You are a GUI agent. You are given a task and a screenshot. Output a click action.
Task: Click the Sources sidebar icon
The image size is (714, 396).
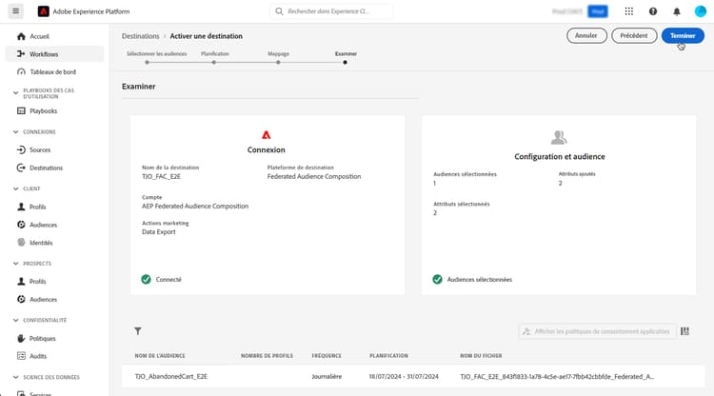pyautogui.click(x=21, y=149)
